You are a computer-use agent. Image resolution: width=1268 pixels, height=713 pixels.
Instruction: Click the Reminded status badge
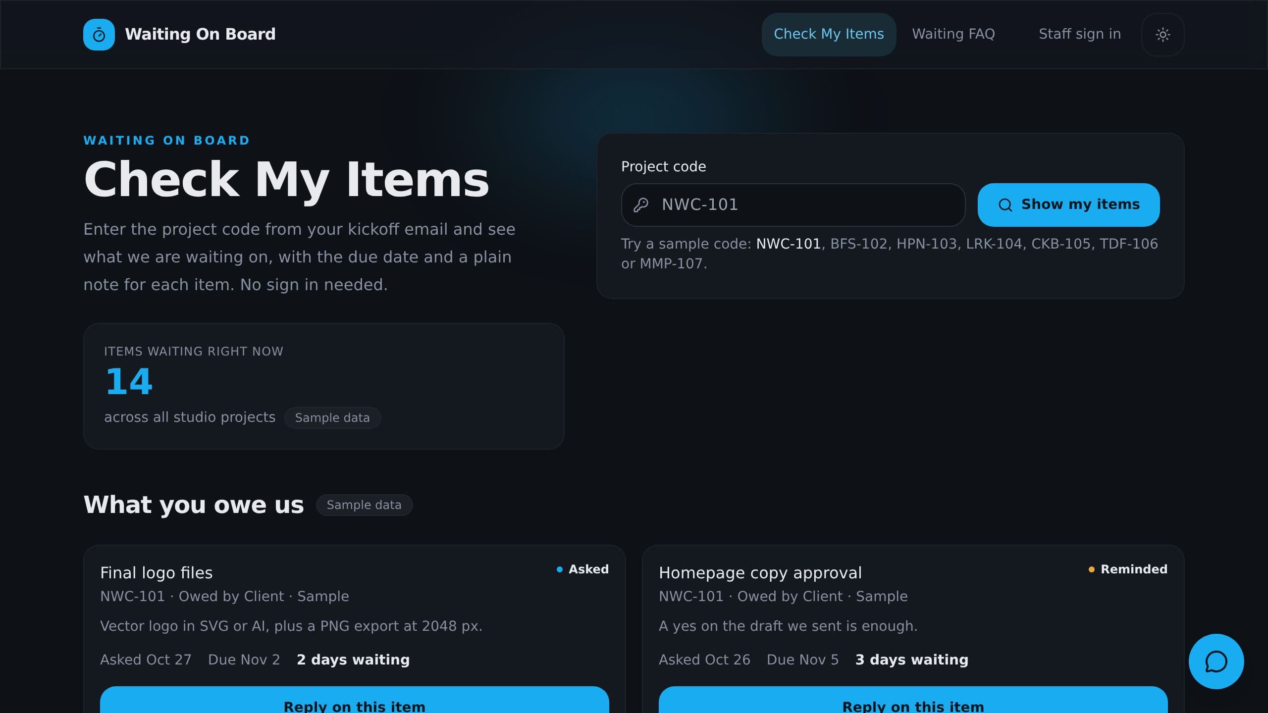point(1127,569)
